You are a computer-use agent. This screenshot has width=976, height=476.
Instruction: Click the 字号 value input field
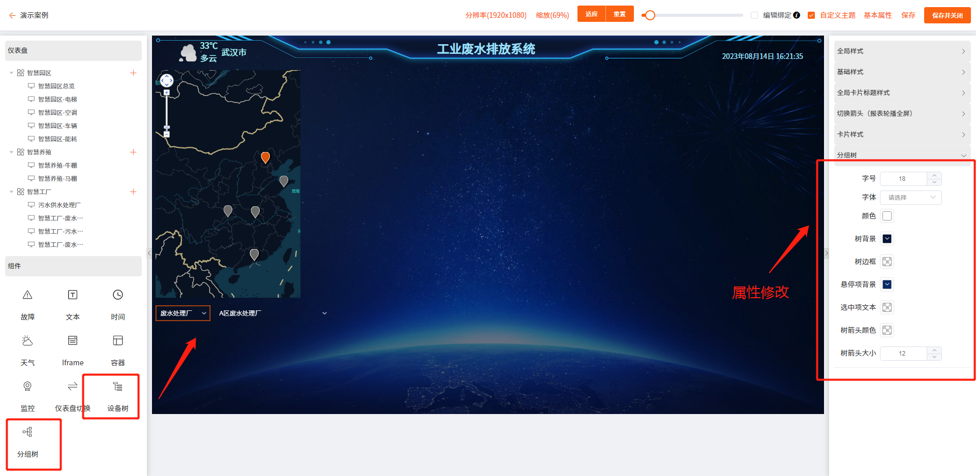click(x=903, y=179)
